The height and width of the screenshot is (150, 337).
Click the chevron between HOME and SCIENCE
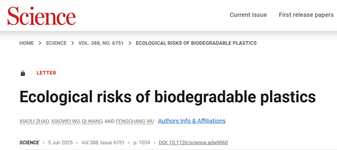coord(40,43)
